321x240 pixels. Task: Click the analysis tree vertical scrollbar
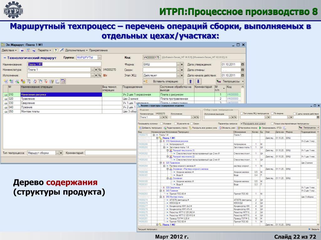click(318, 177)
